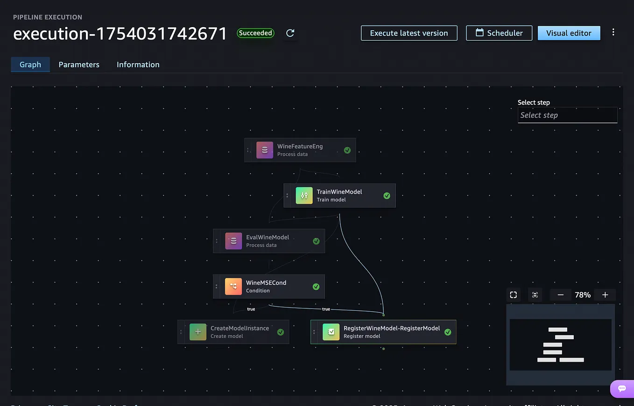Viewport: 634px width, 406px height.
Task: Click the auto-layout icon above the minimap
Action: tap(535, 294)
